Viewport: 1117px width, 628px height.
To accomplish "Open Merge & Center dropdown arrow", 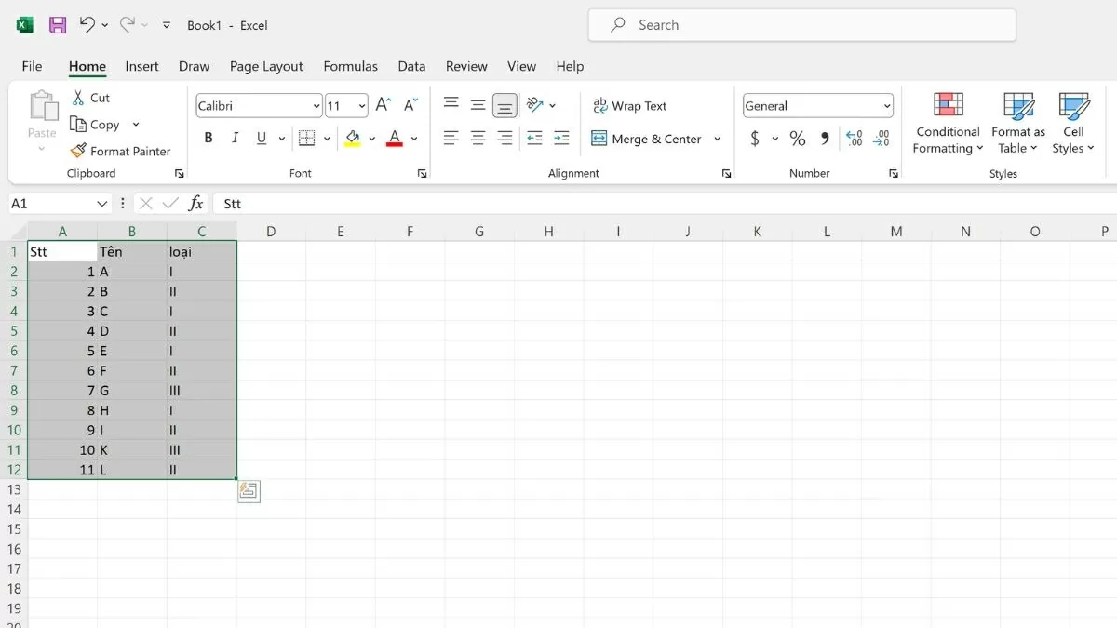I will (x=717, y=139).
